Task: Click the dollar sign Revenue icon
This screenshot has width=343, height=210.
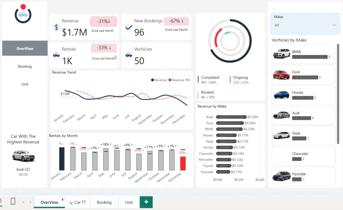Action: coord(57,27)
